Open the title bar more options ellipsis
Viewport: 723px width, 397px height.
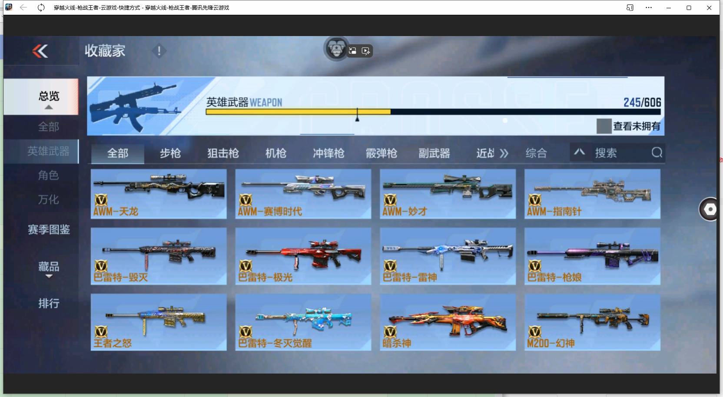point(649,7)
